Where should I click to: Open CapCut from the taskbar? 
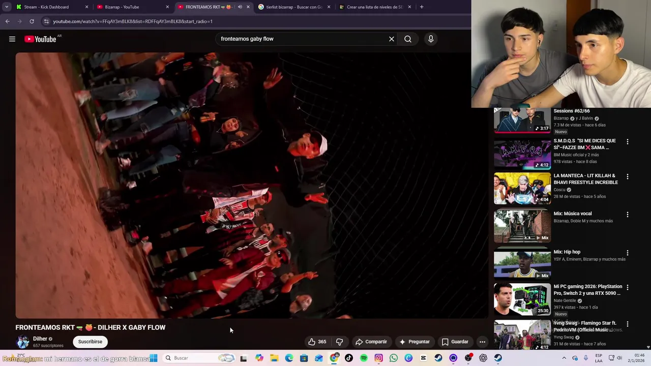coord(424,358)
